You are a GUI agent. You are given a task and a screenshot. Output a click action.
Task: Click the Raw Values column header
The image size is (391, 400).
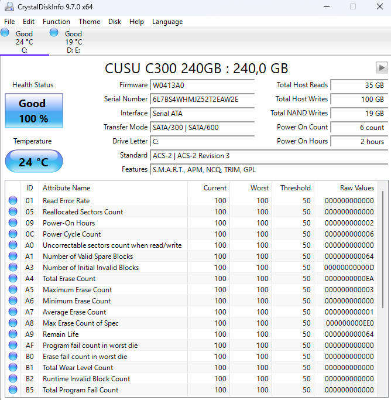coord(356,188)
